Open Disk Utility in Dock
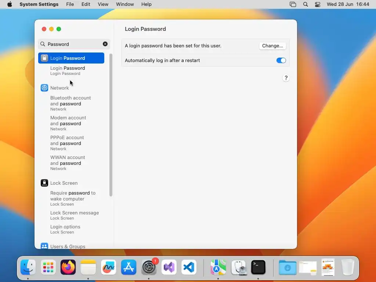The image size is (376, 282). pyautogui.click(x=238, y=267)
